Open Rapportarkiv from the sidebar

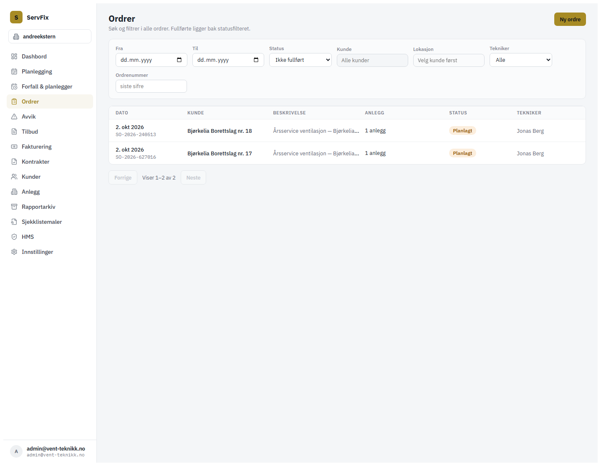tap(50, 207)
